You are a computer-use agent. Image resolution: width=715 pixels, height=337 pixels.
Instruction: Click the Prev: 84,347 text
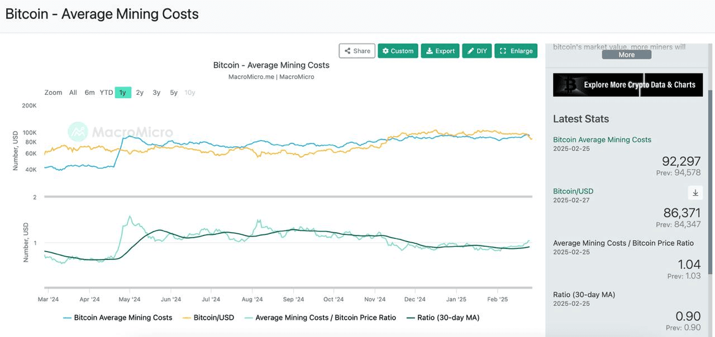678,224
